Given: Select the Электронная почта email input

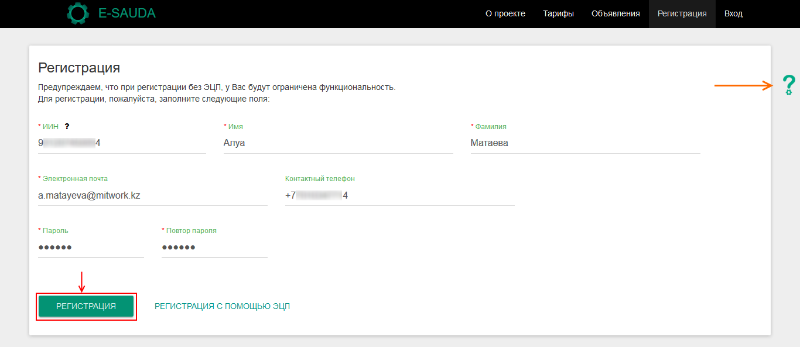Looking at the screenshot, I should point(152,196).
